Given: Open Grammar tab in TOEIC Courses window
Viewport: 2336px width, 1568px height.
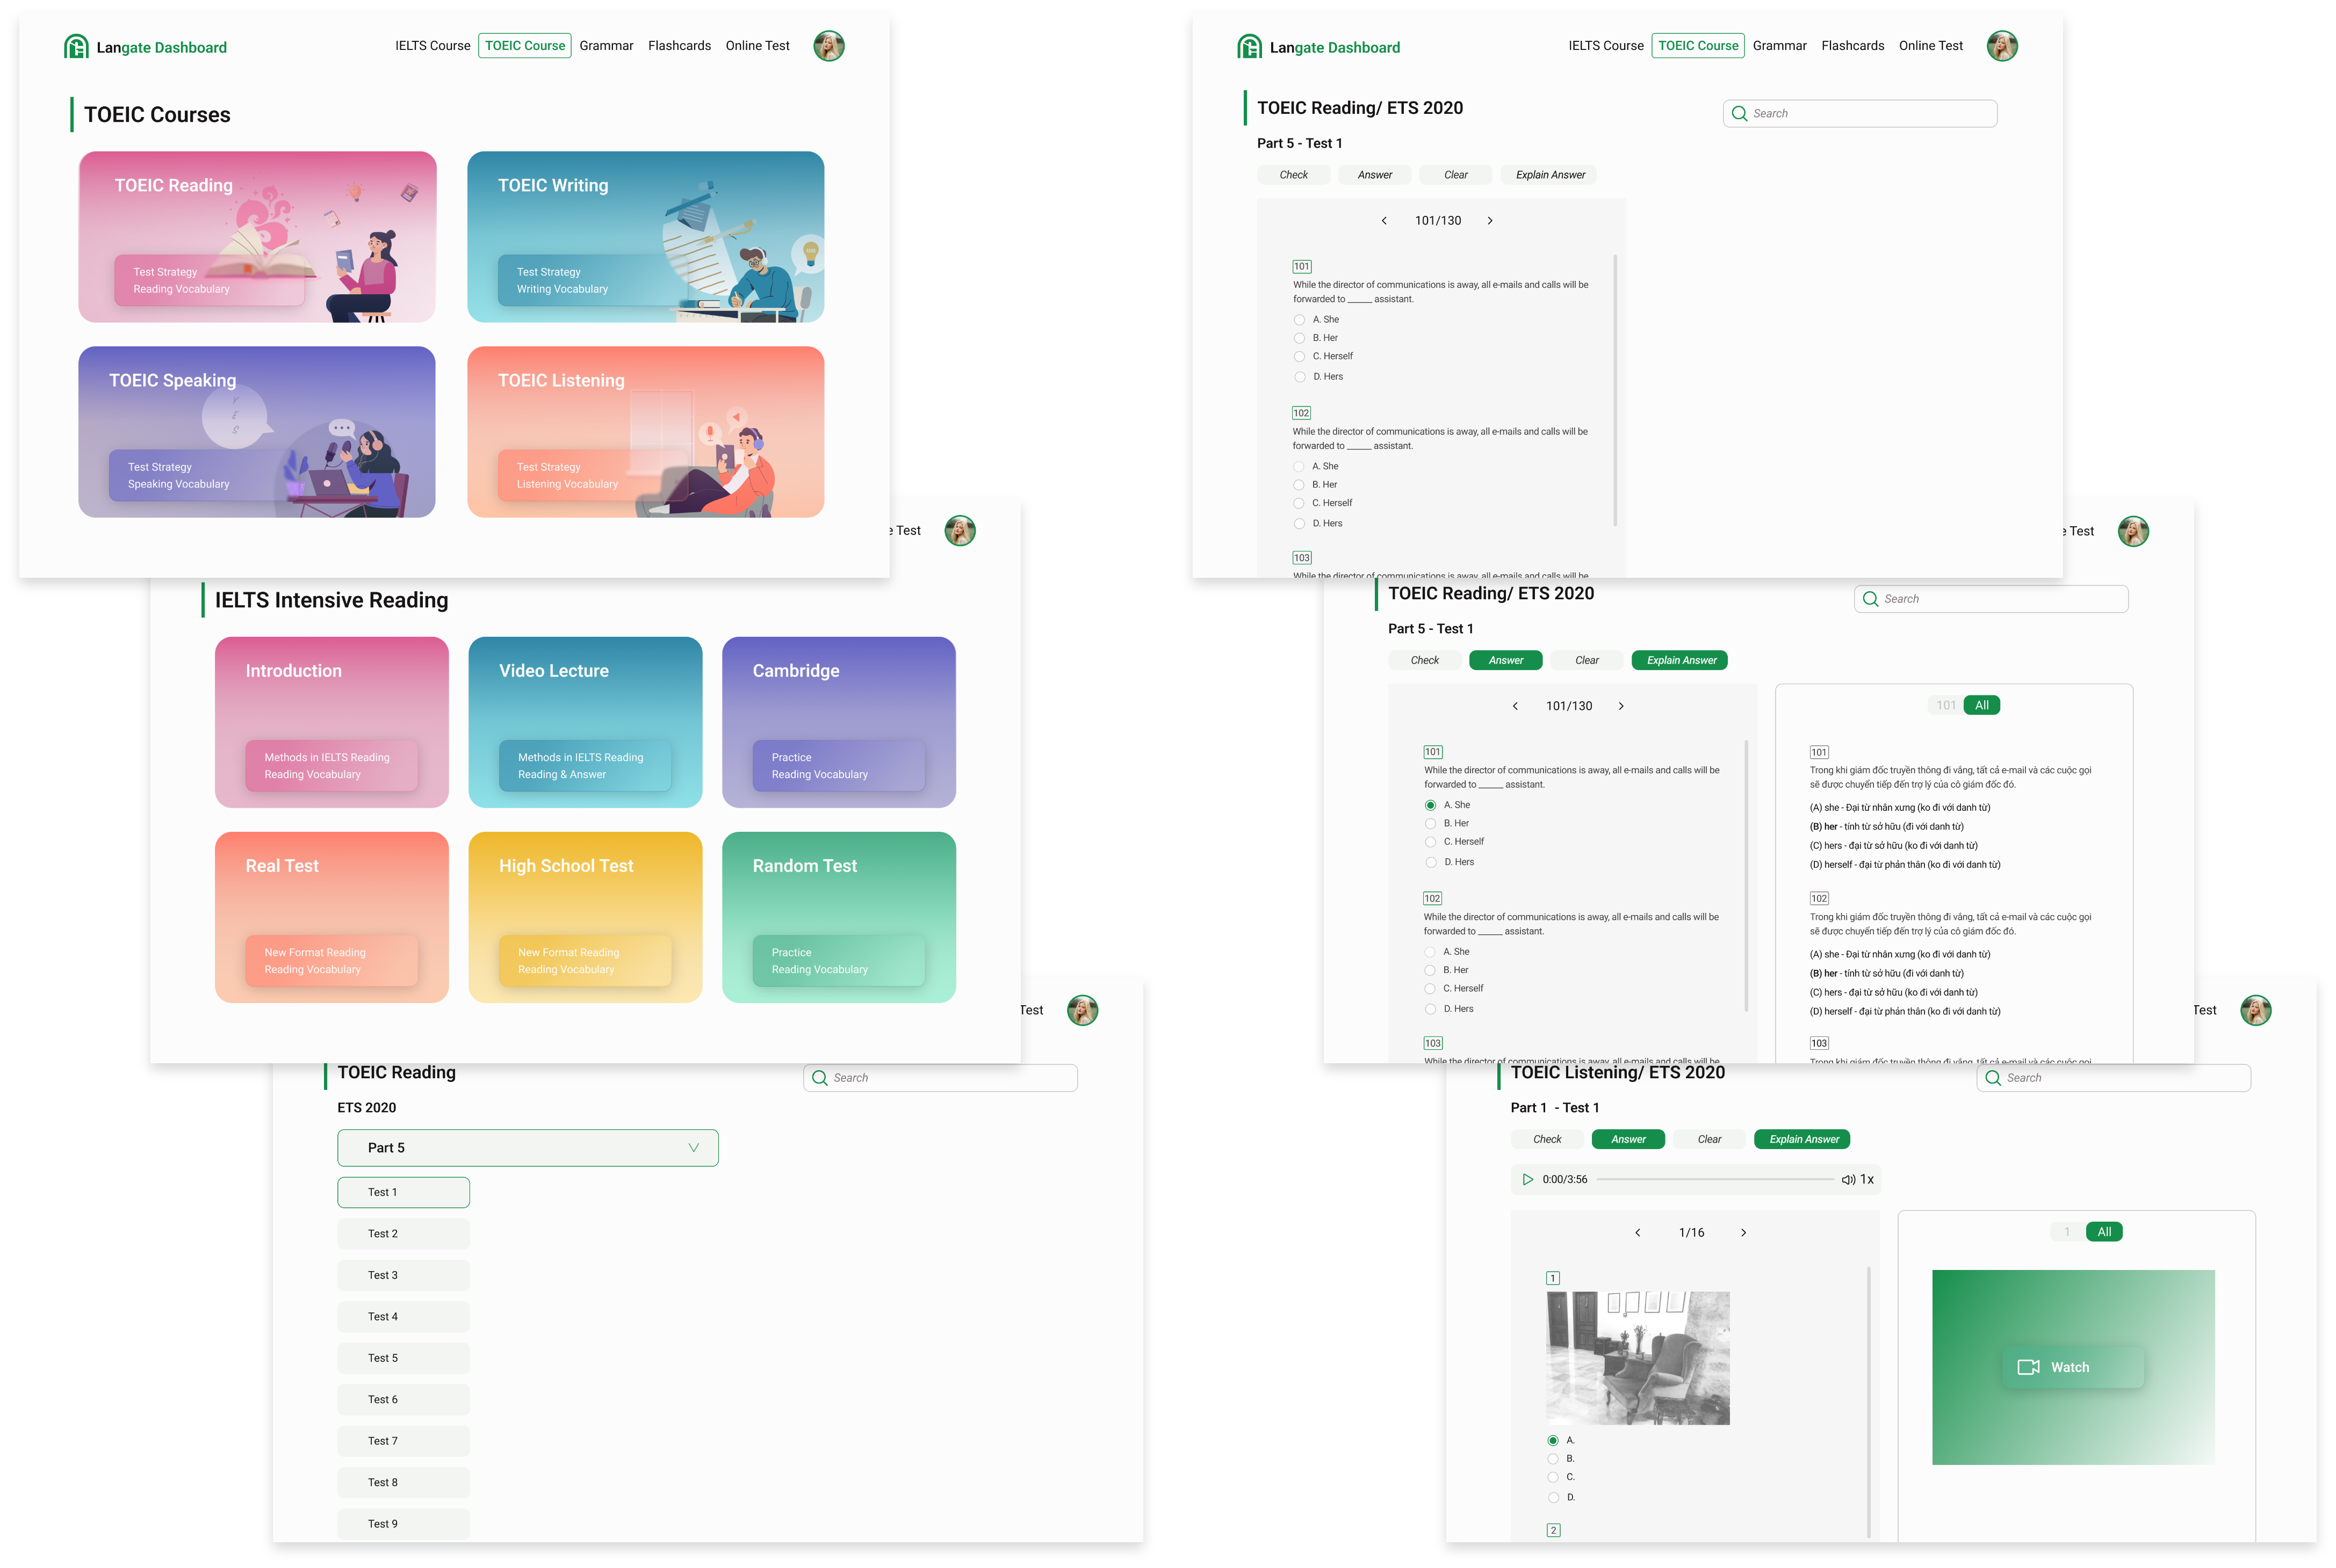Looking at the screenshot, I should click(606, 46).
